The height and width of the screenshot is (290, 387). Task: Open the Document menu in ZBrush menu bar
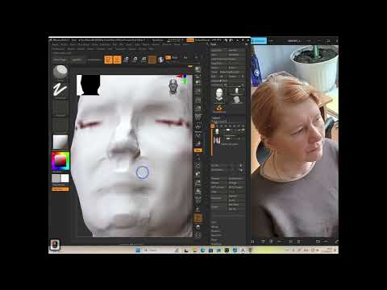tap(84, 44)
